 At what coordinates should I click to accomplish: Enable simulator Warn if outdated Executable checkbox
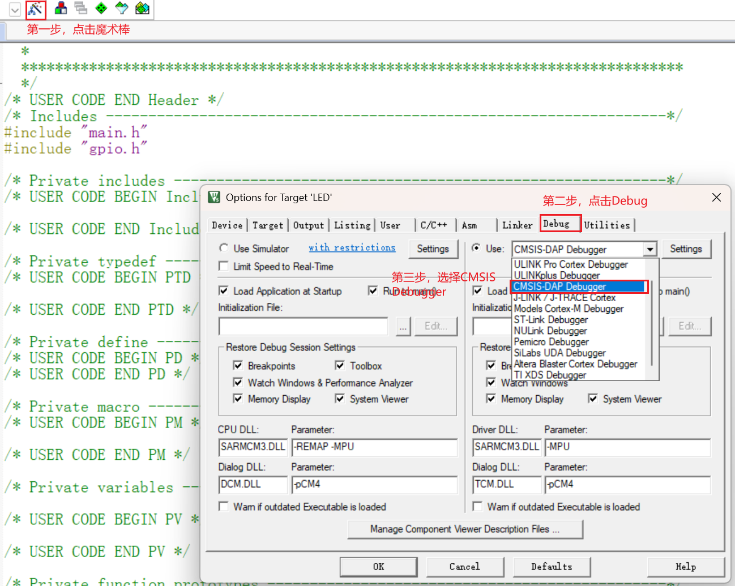[x=224, y=506]
